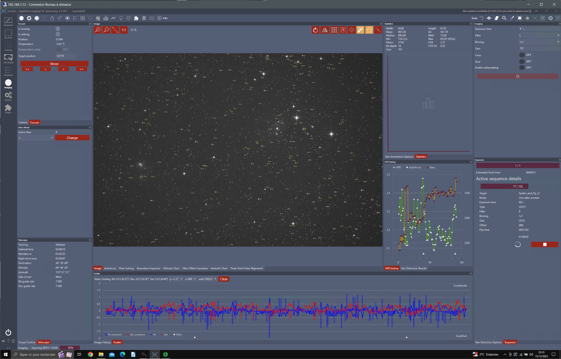Switch to Star Annotation Options tab

pyautogui.click(x=399, y=157)
